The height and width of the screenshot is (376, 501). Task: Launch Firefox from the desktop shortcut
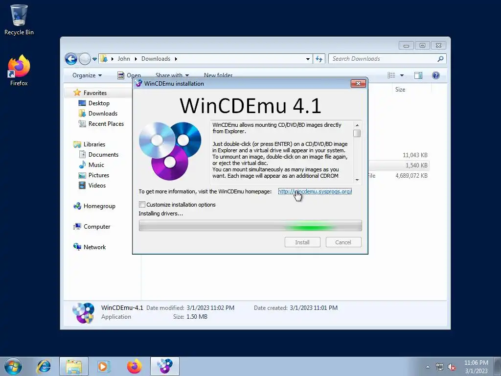[19, 70]
